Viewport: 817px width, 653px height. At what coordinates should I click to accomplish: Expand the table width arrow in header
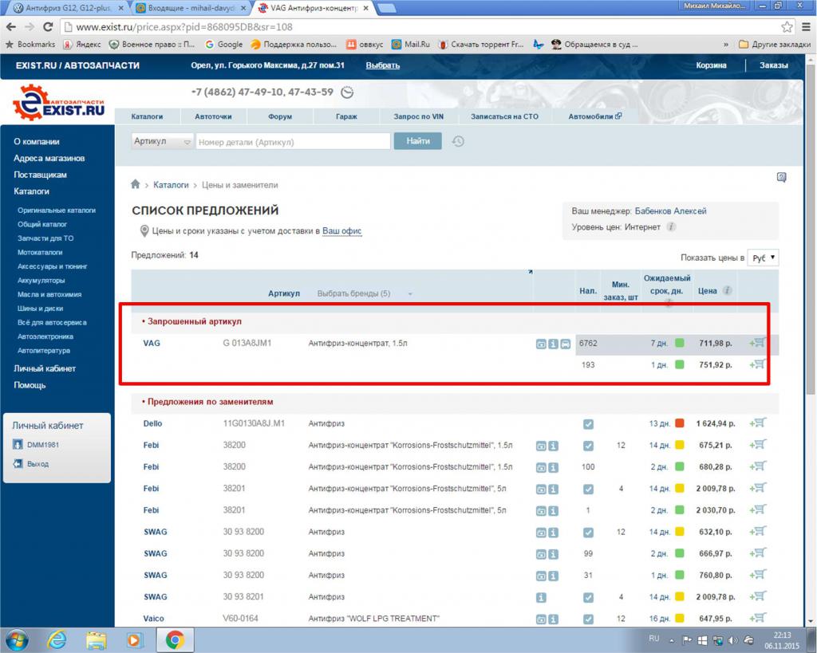(x=531, y=271)
